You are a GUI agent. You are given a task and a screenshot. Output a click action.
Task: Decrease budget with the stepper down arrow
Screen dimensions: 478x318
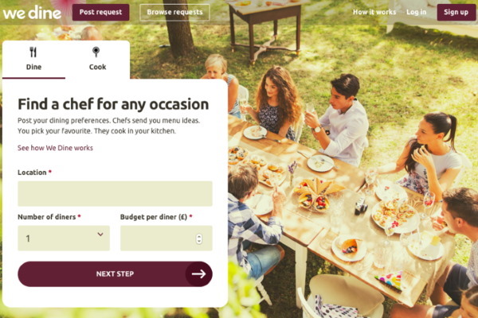[x=199, y=242]
